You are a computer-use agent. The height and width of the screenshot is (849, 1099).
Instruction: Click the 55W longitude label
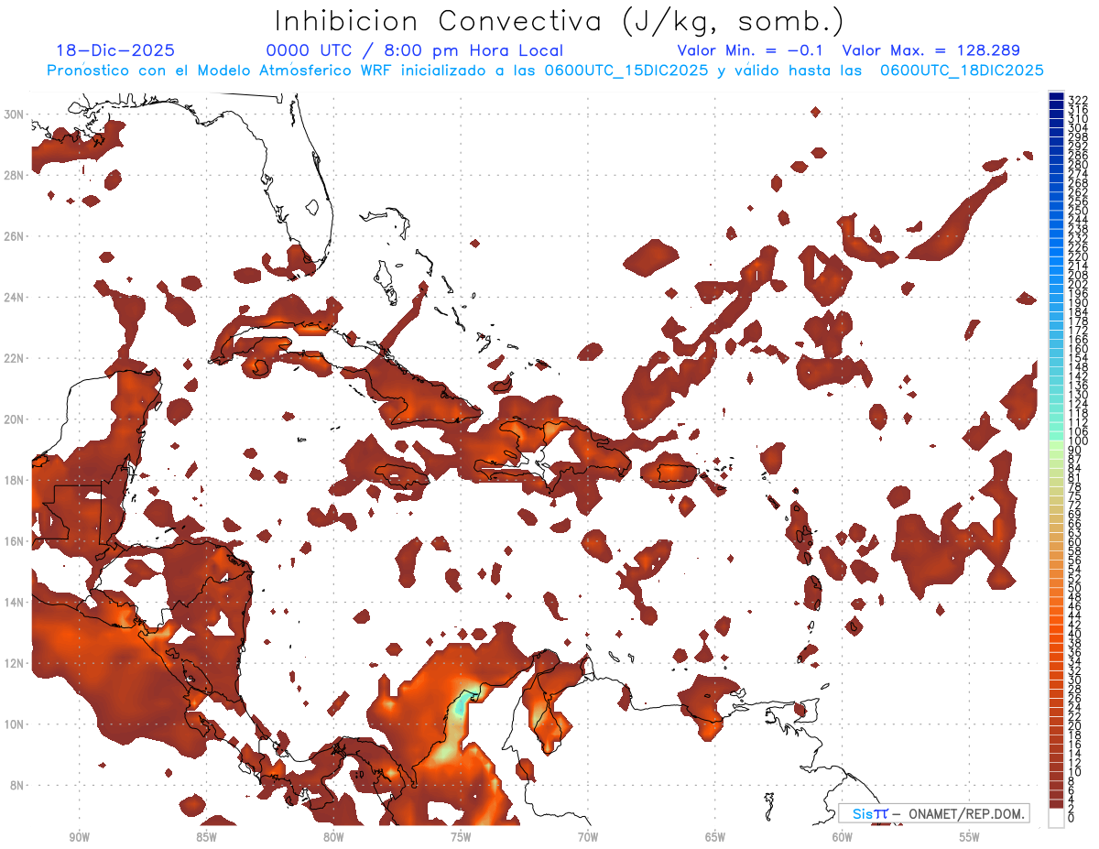pyautogui.click(x=969, y=837)
